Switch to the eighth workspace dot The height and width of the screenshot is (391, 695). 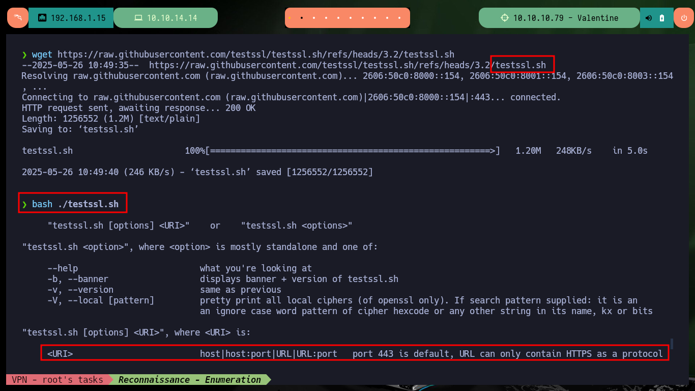click(375, 18)
